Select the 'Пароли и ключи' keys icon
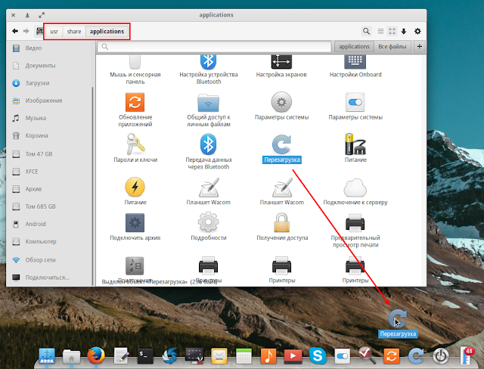Image resolution: width=484 pixels, height=369 pixels. click(x=135, y=144)
